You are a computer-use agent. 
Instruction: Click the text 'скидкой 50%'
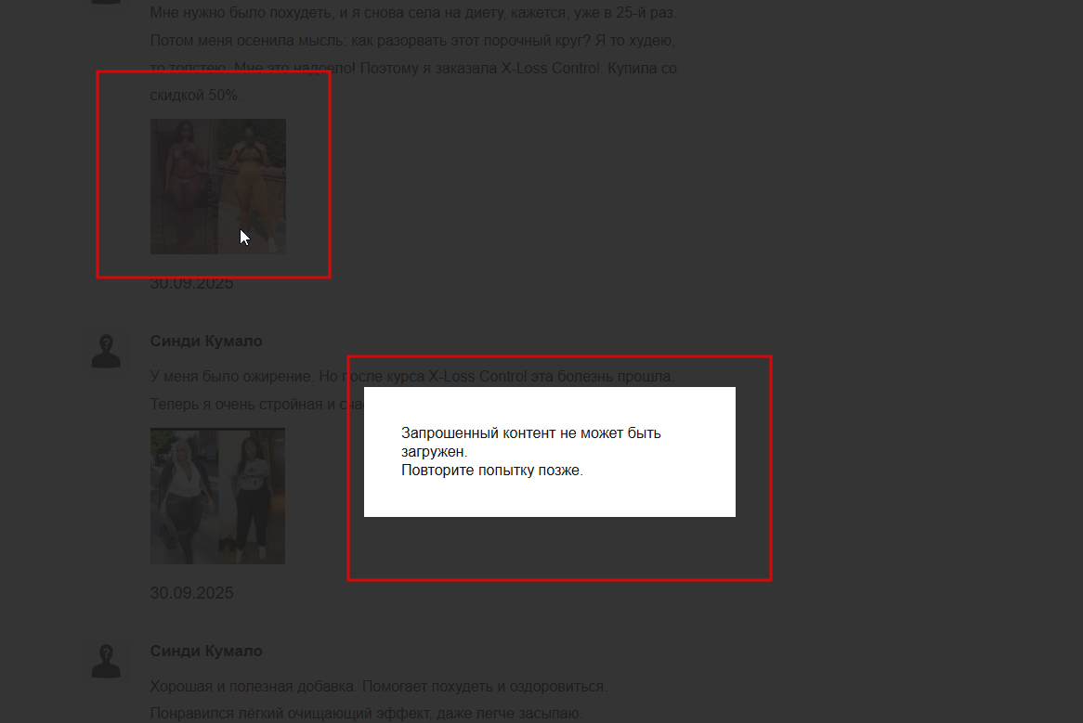tap(194, 96)
